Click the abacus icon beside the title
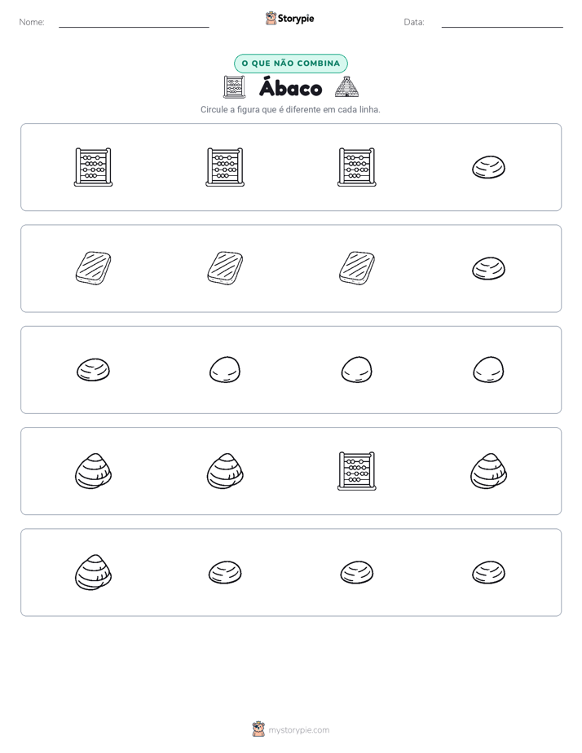 click(234, 87)
